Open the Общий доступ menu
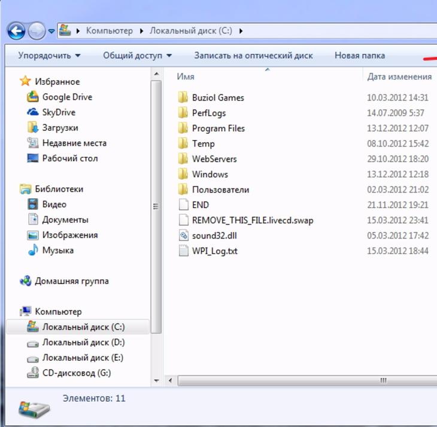The image size is (437, 427). point(138,56)
